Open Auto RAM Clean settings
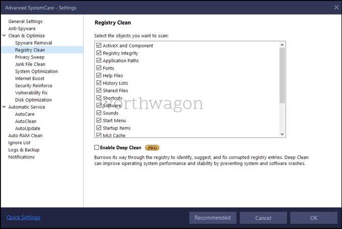342x229 pixels. (25, 135)
